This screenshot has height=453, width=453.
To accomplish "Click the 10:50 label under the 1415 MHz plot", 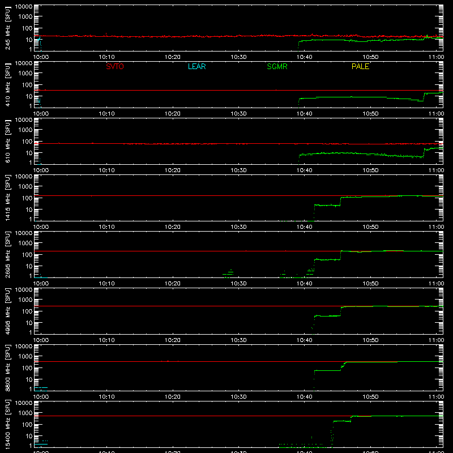I will [370, 227].
